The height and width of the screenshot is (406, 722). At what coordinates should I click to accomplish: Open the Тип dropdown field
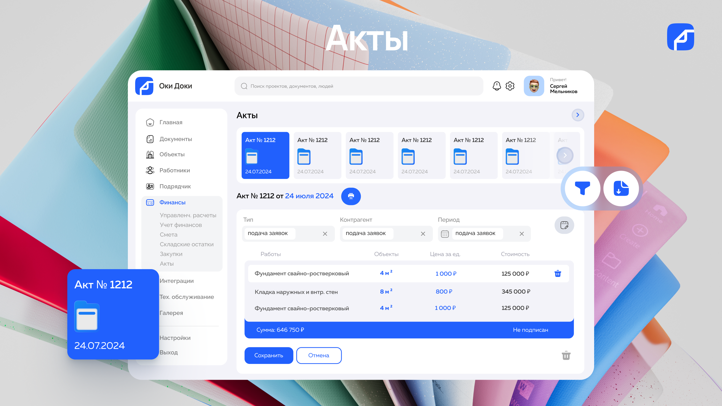coord(288,234)
